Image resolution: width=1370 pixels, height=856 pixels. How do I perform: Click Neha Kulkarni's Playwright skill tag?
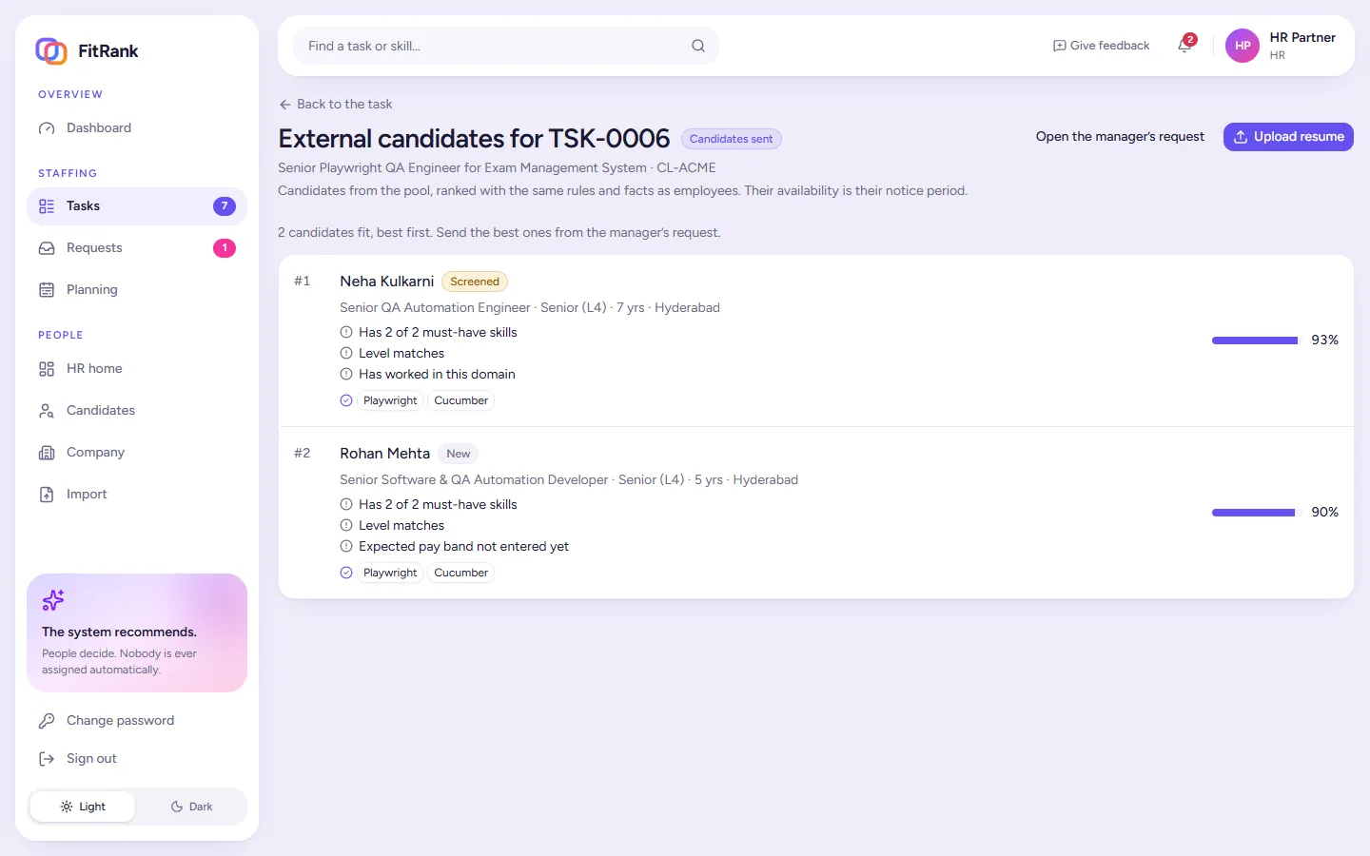[x=390, y=401]
